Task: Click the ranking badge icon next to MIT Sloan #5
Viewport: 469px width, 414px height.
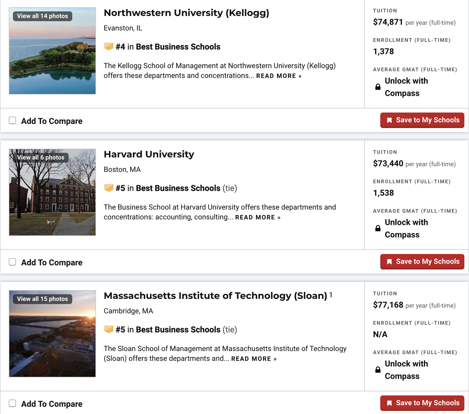Action: 109,330
